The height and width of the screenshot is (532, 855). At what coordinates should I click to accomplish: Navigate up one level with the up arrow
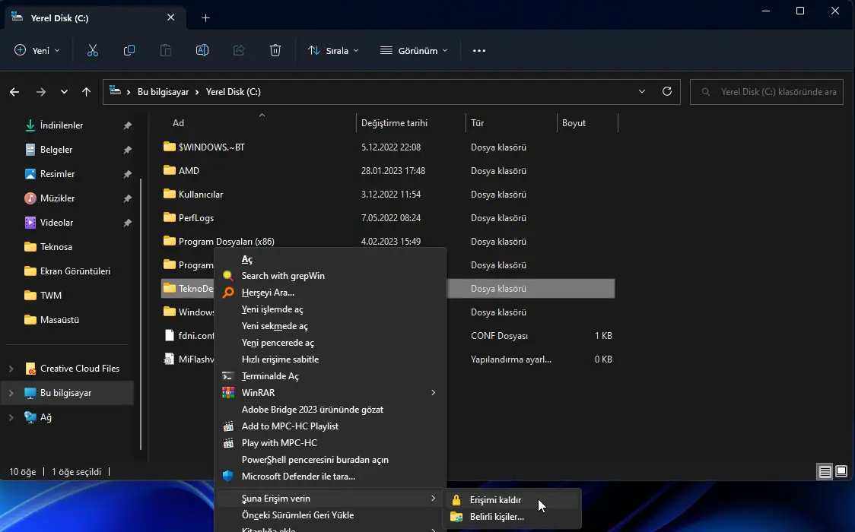tap(87, 91)
